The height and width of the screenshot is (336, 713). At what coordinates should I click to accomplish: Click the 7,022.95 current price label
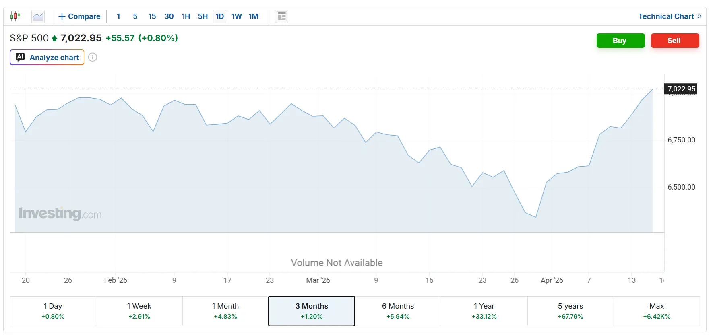pyautogui.click(x=681, y=89)
